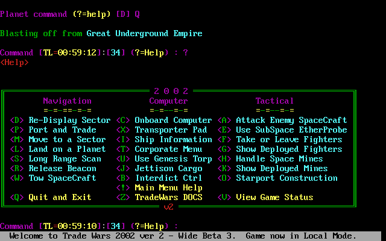This screenshot has height=241, width=386.
Task: Choose Port and Trade option
Action: 53,130
